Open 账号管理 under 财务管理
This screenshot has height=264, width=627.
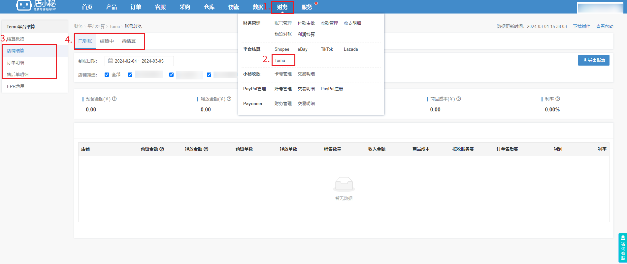tap(283, 23)
